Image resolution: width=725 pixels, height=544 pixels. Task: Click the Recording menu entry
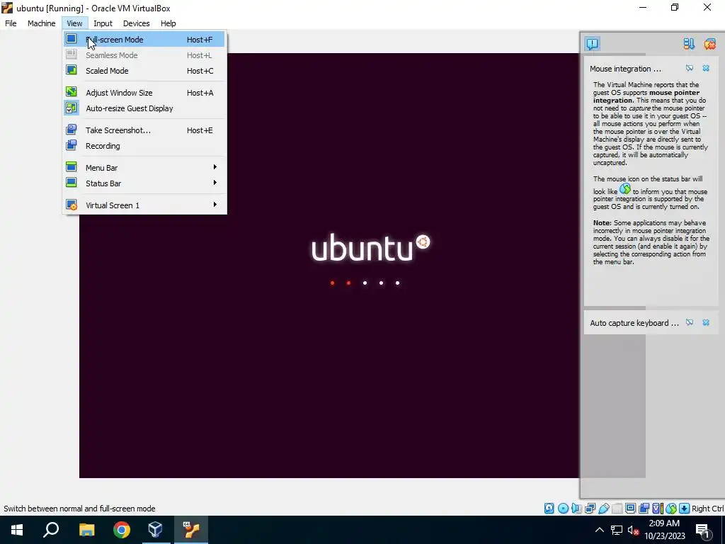pyautogui.click(x=144, y=146)
